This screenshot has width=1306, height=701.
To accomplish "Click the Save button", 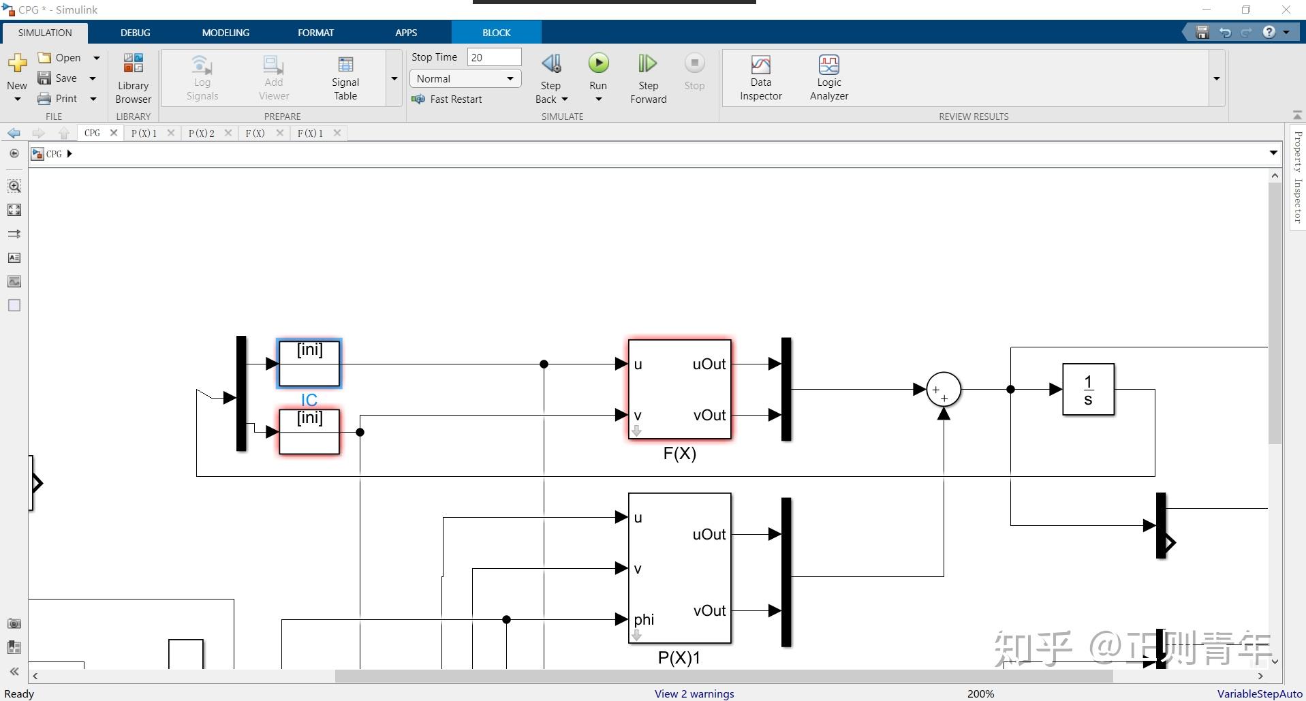I will coord(58,78).
